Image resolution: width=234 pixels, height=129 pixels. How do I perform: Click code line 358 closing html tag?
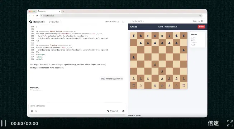[x=39, y=59]
